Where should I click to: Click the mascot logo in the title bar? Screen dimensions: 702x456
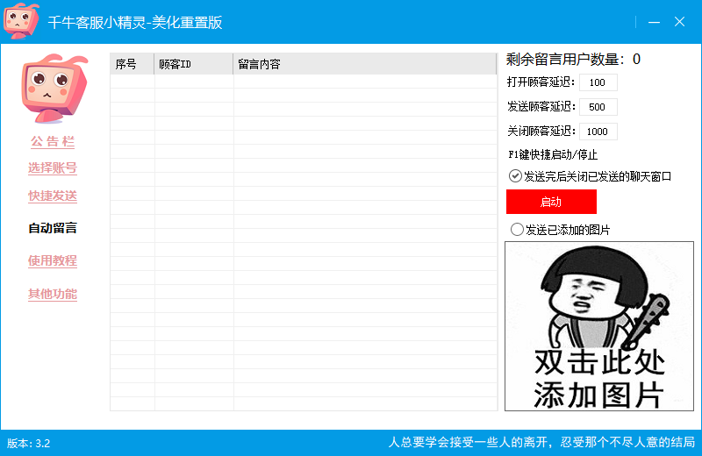pos(21,20)
